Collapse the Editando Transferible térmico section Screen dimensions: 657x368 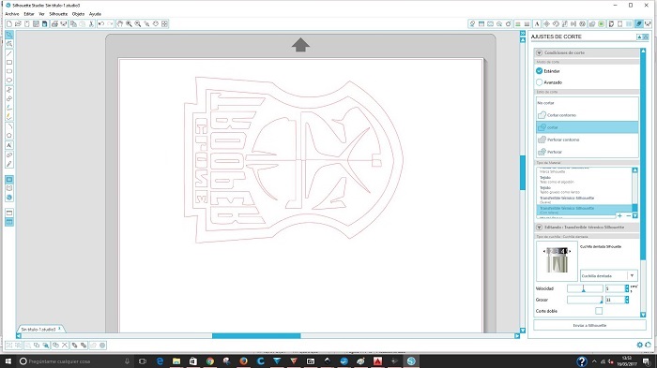click(540, 227)
